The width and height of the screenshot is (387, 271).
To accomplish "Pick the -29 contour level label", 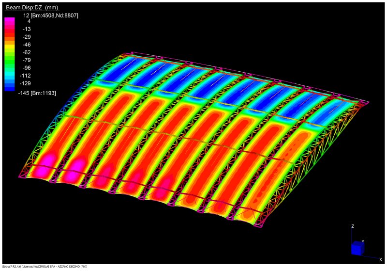I will tap(27, 37).
